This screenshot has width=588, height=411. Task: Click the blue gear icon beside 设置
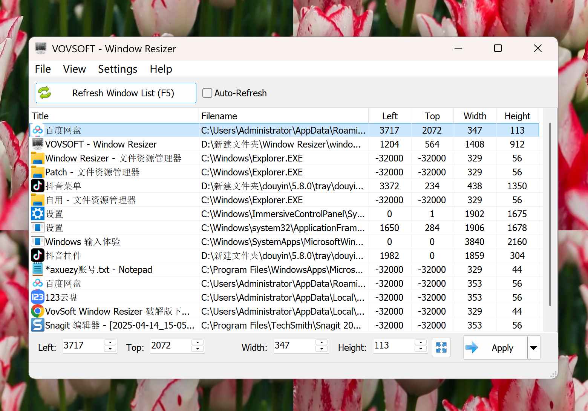[38, 214]
